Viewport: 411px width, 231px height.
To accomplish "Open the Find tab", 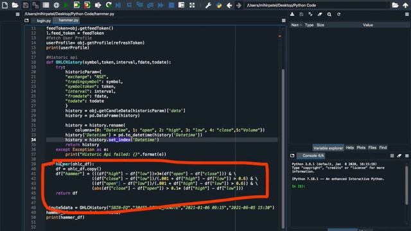I will [383, 148].
